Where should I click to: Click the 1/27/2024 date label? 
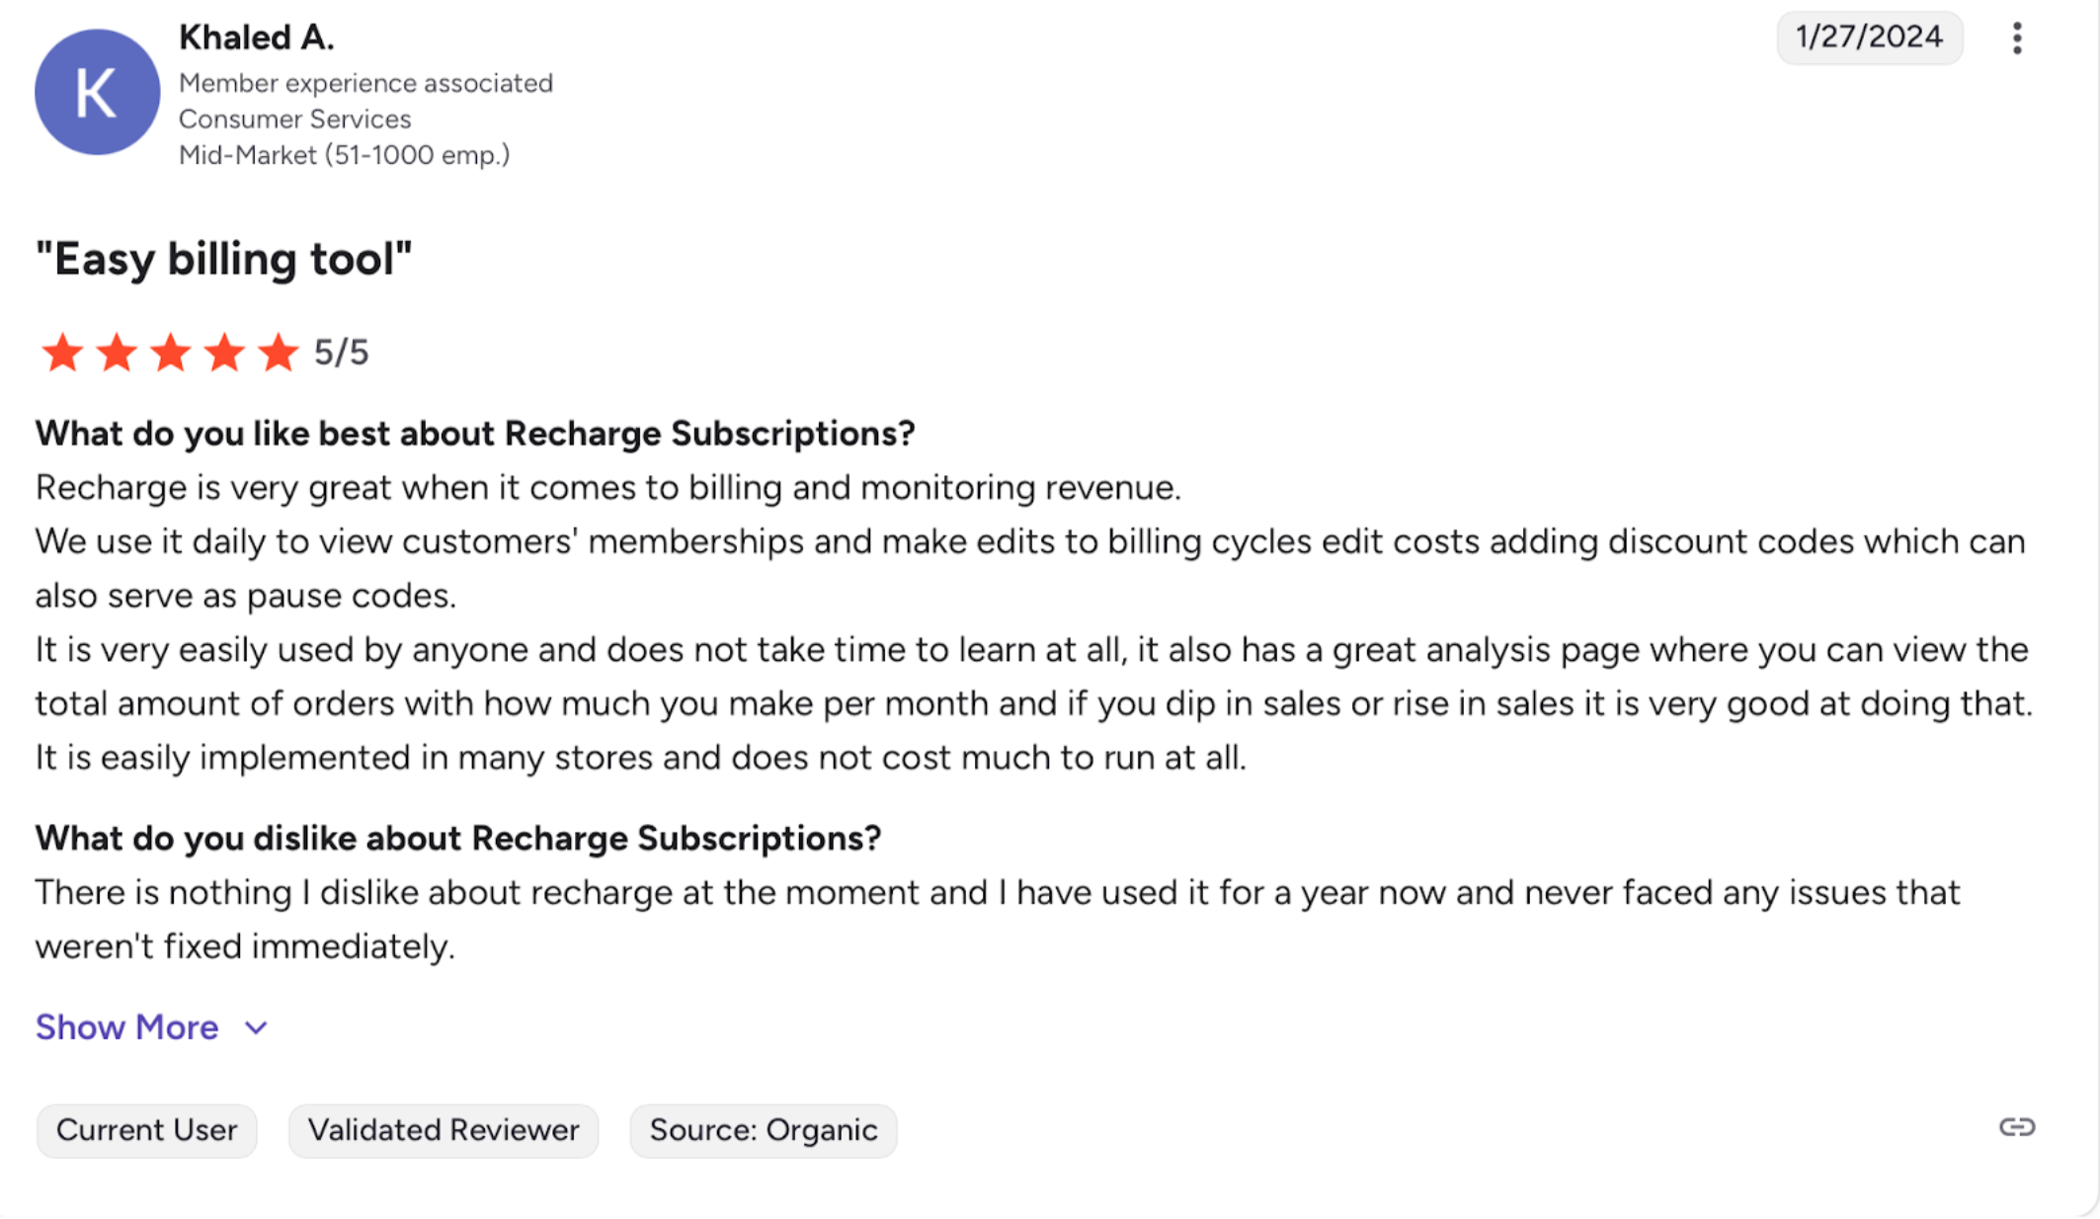[1869, 38]
